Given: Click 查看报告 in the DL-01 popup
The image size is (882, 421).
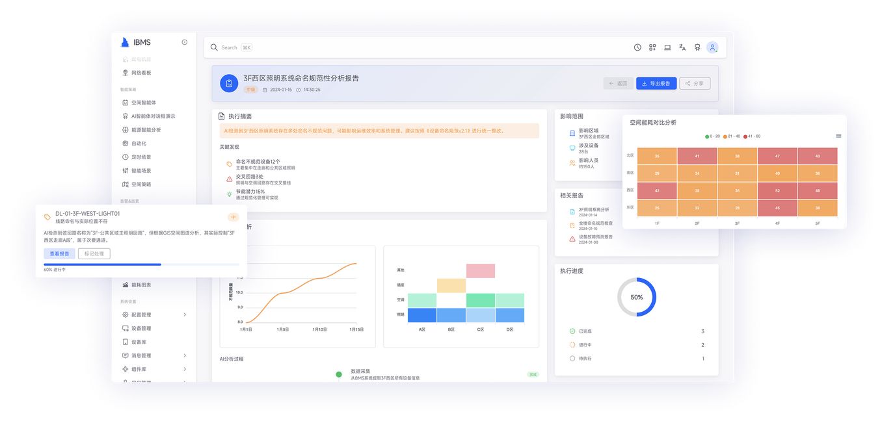Looking at the screenshot, I should pos(59,253).
